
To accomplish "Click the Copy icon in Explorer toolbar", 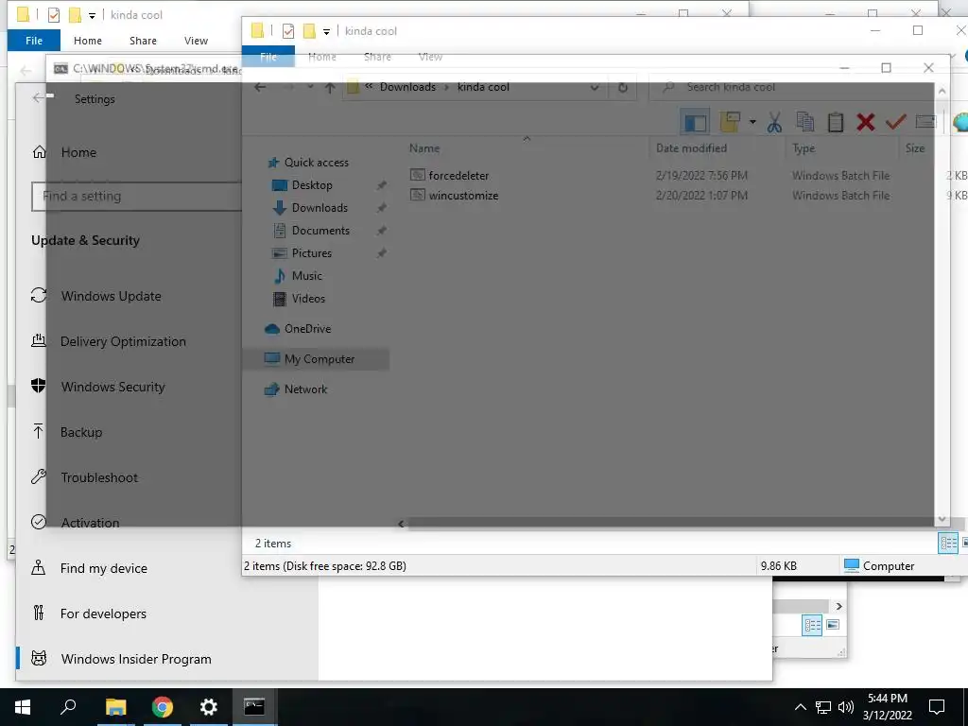I will [x=804, y=122].
